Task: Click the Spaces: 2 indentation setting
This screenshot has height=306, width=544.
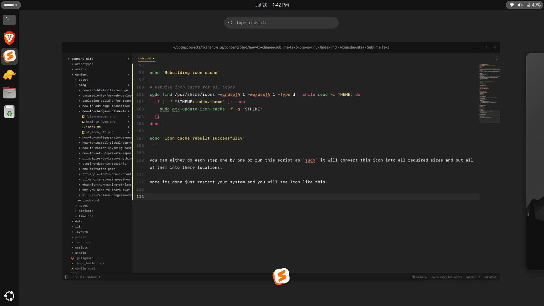Action: point(473,277)
